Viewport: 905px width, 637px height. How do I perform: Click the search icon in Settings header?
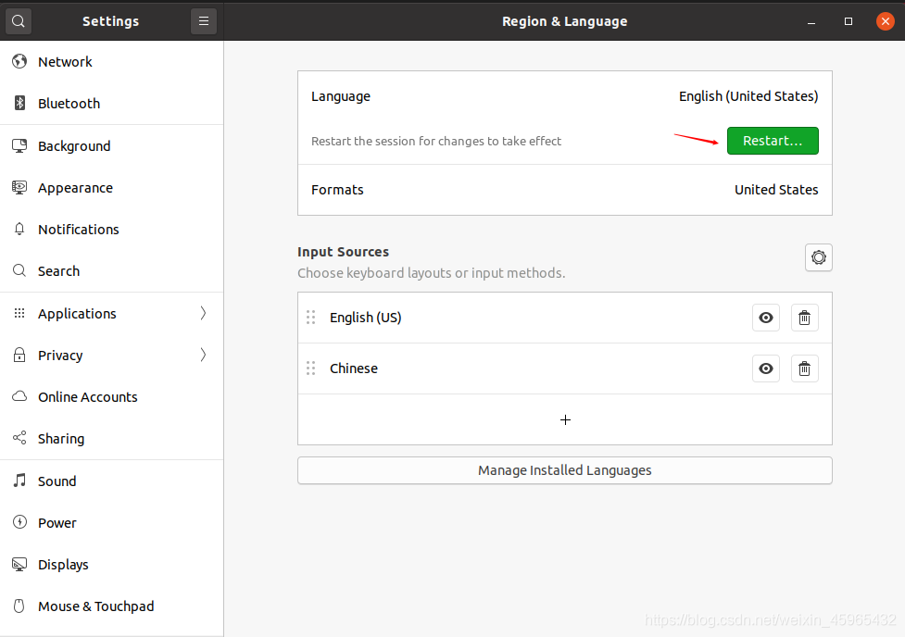tap(19, 20)
